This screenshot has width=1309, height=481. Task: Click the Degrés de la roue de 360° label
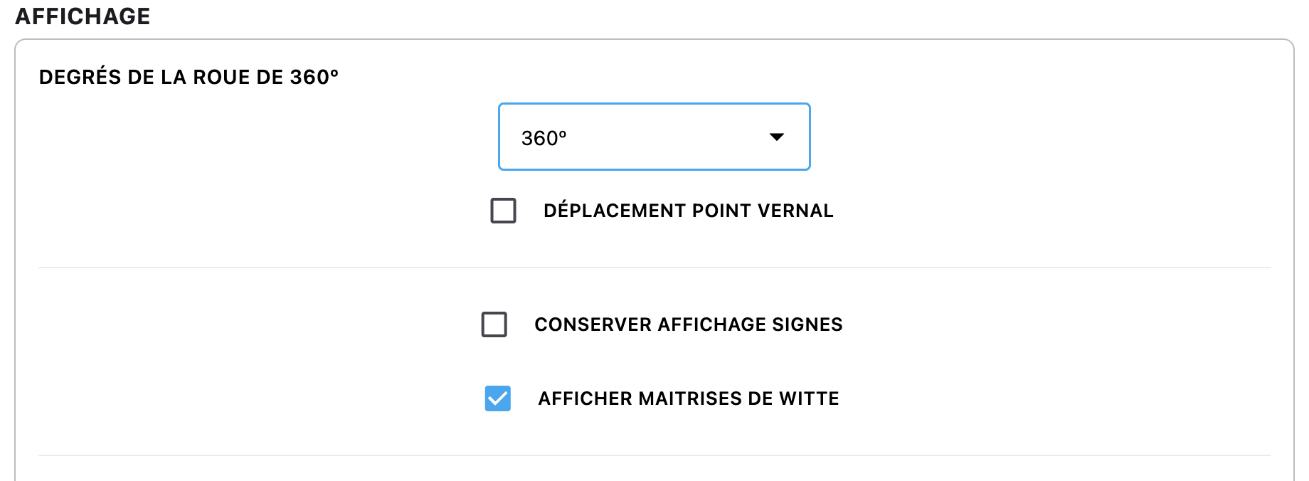[189, 77]
